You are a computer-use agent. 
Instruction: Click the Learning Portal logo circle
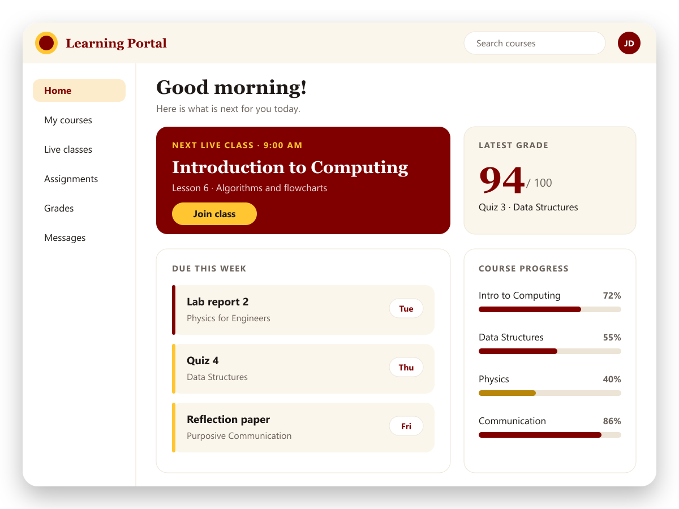(46, 43)
